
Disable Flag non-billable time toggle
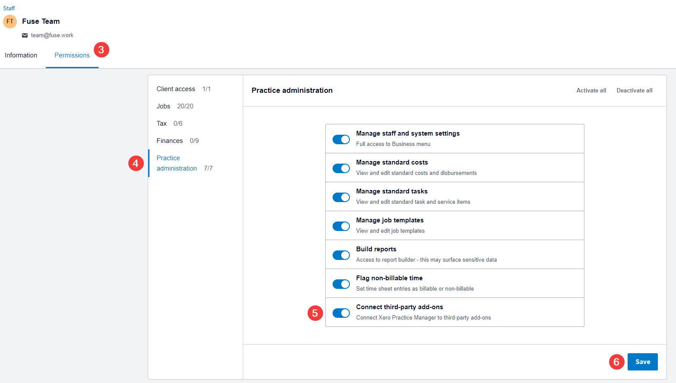(341, 284)
